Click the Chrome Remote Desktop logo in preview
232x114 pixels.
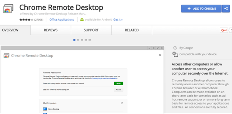[x=6, y=56]
